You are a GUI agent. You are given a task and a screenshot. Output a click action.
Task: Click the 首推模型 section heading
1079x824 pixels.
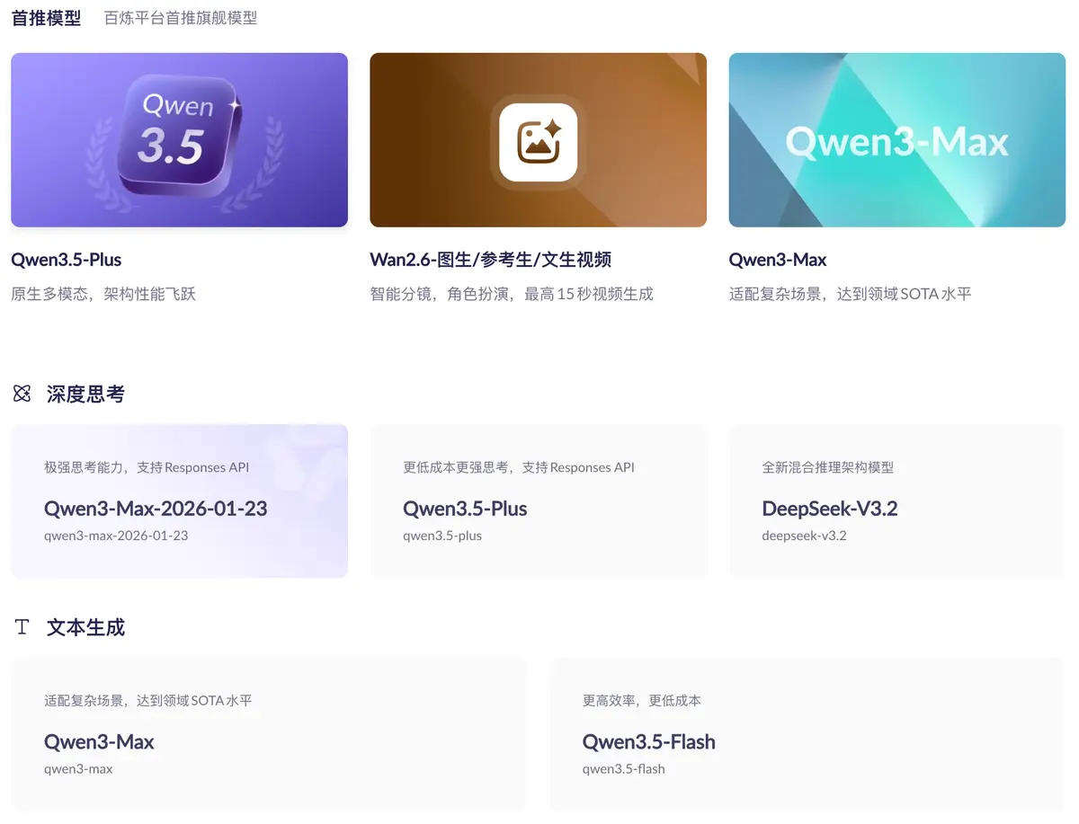46,18
